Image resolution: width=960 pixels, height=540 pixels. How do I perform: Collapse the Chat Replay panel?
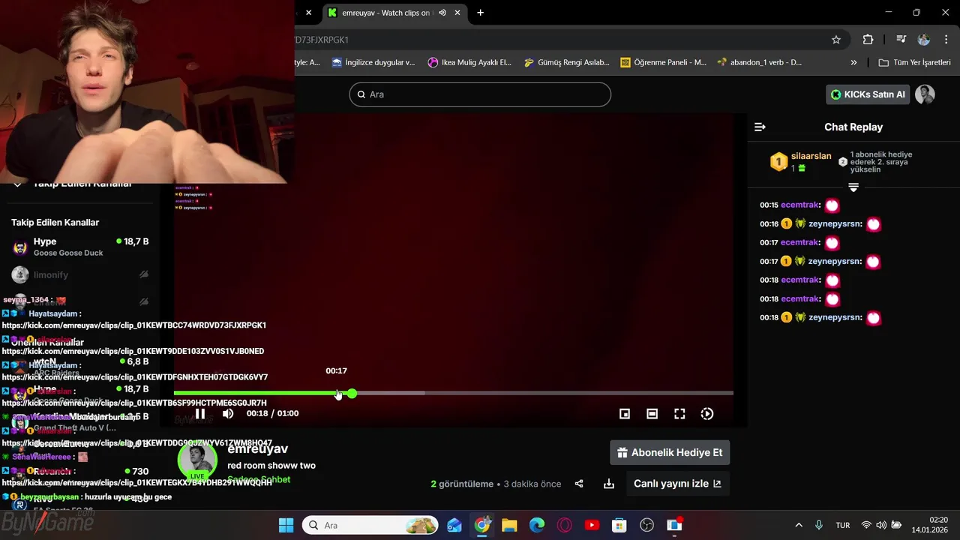[x=760, y=127]
